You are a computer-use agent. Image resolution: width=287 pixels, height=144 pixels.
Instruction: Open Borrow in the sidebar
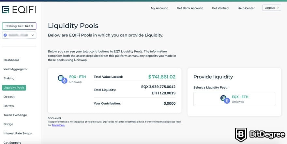[x=9, y=106]
